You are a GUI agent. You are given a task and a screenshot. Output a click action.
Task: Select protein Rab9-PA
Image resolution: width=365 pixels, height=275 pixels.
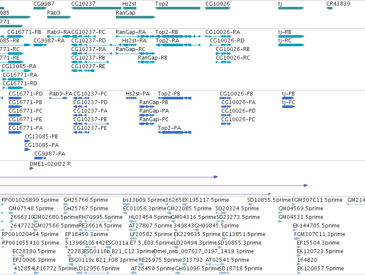pos(61,94)
